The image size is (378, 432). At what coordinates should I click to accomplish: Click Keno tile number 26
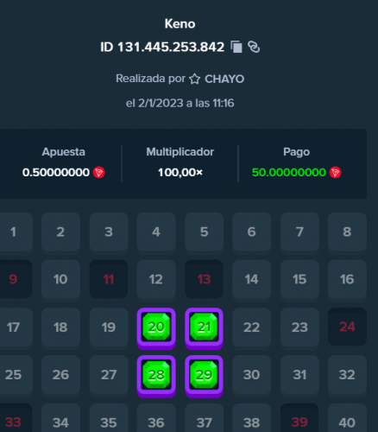60,375
